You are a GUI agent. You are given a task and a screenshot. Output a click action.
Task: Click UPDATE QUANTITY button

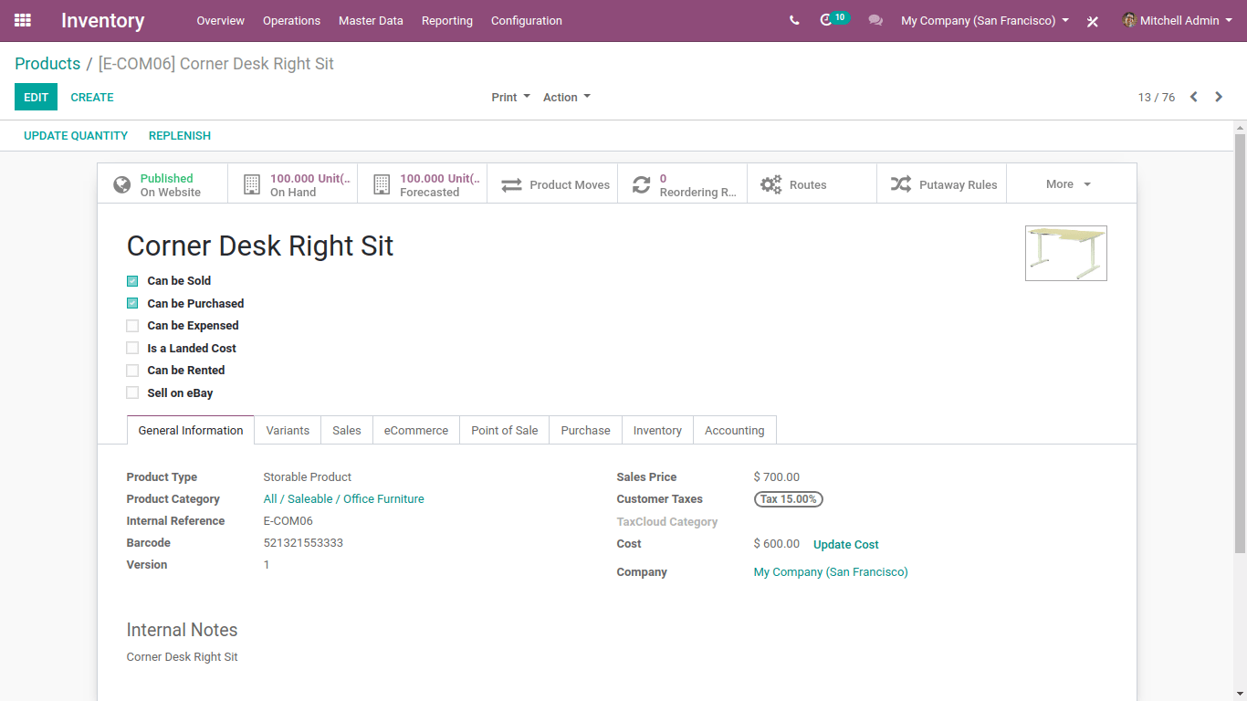(x=76, y=135)
